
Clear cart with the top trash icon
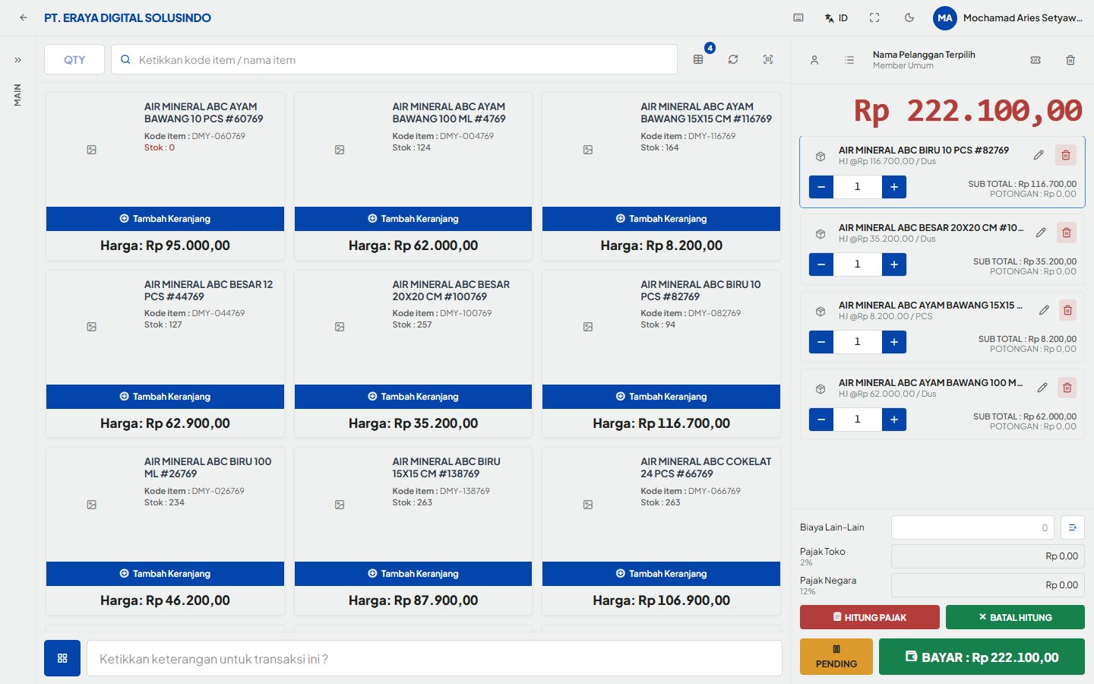(x=1070, y=60)
